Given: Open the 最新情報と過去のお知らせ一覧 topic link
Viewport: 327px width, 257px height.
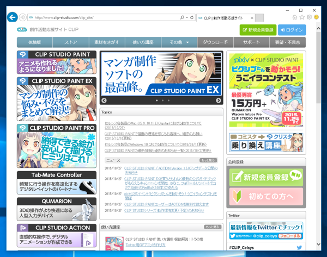Looking at the screenshot, I should coord(158,151).
